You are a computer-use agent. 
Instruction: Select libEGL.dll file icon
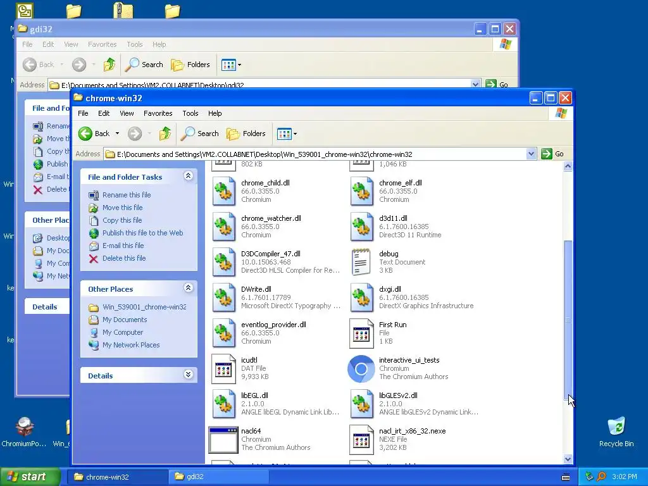tap(224, 404)
